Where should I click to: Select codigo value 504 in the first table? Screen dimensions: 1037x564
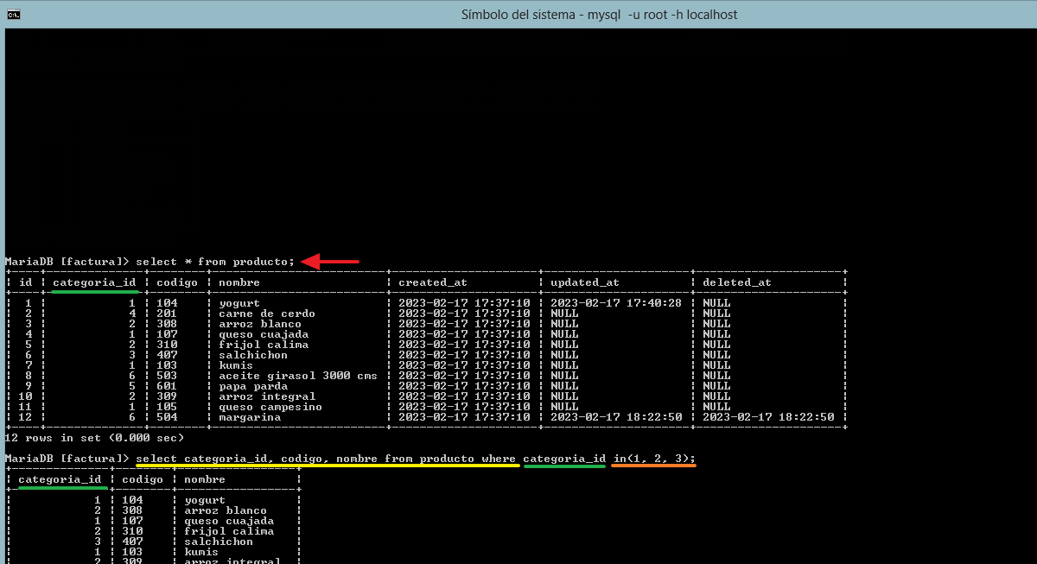click(167, 417)
